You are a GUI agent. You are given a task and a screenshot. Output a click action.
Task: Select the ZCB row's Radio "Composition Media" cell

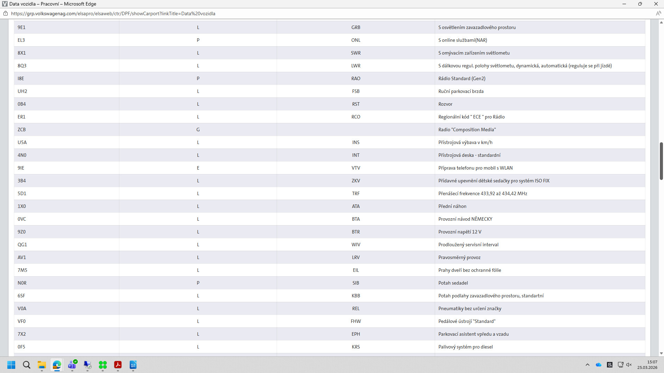pos(467,130)
